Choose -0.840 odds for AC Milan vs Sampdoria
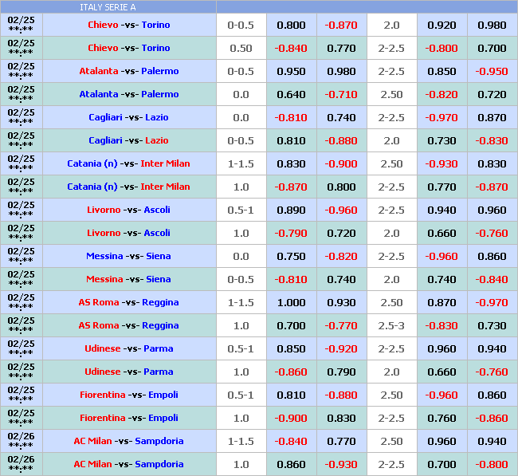This screenshot has width=518, height=476. 291,441
